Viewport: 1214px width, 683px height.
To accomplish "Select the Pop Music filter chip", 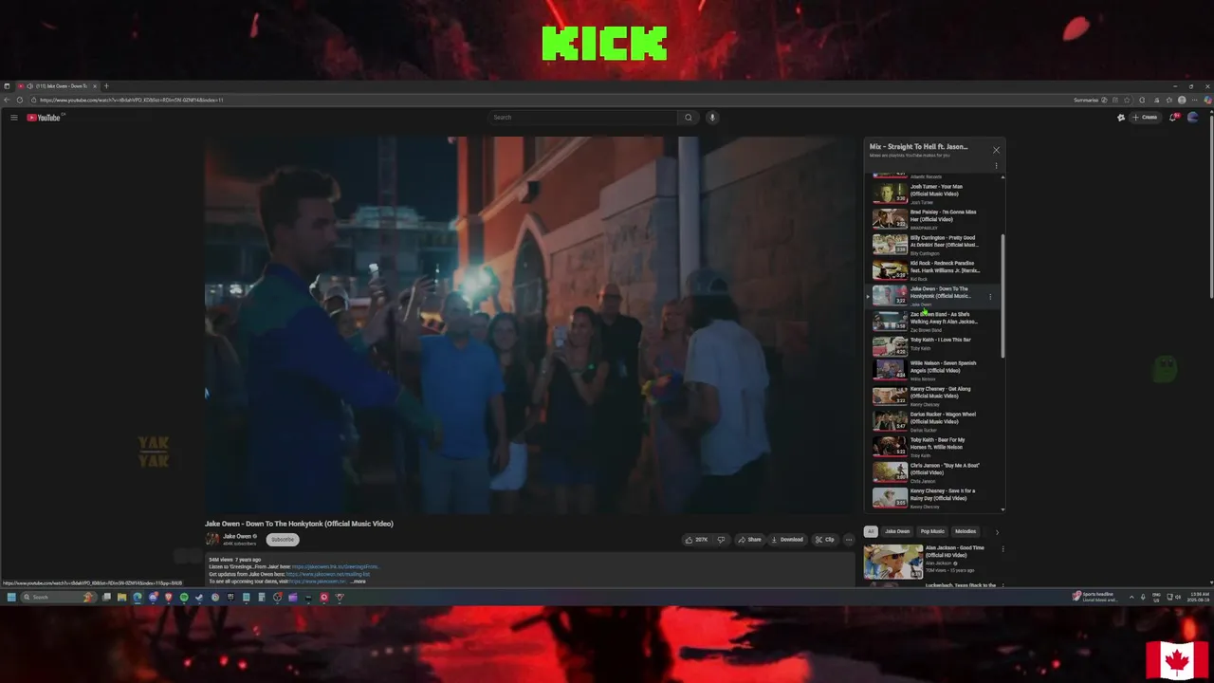I will coord(932,532).
